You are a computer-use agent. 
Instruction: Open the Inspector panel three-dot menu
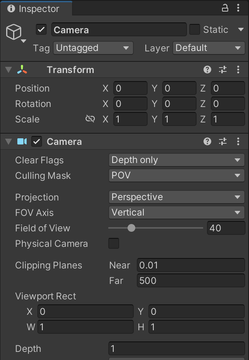[x=239, y=8]
